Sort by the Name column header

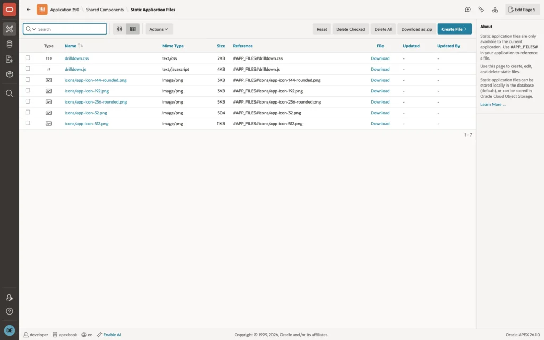tap(71, 46)
